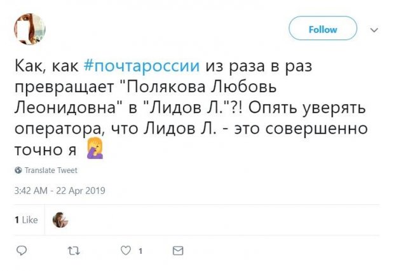The width and height of the screenshot is (401, 271).
Task: Click the like count next to the heart
Action: (140, 251)
